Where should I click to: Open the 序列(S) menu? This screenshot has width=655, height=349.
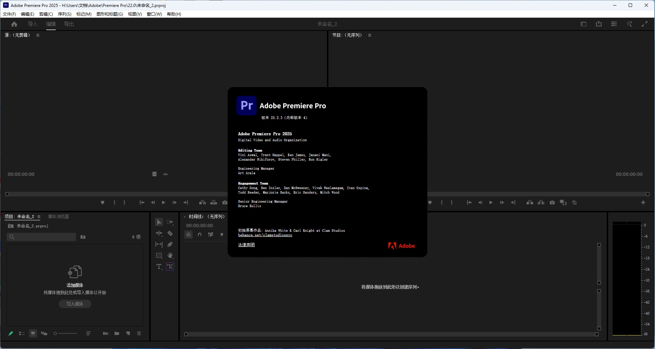(x=65, y=14)
